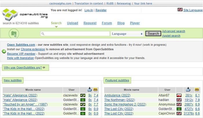Image resolution: width=203 pixels, height=118 pixels.
Task: Click 7.7 rating for Touched by an Angel
Action: click(96, 104)
